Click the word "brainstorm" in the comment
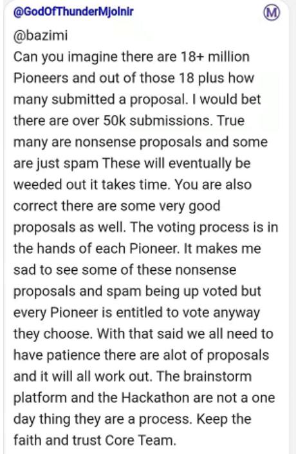 point(217,377)
